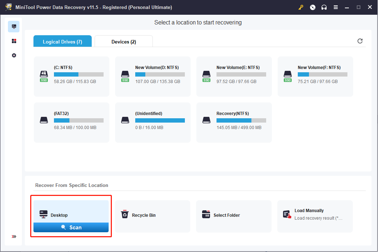
Task: Click the license key icon in the title bar
Action: click(x=301, y=7)
